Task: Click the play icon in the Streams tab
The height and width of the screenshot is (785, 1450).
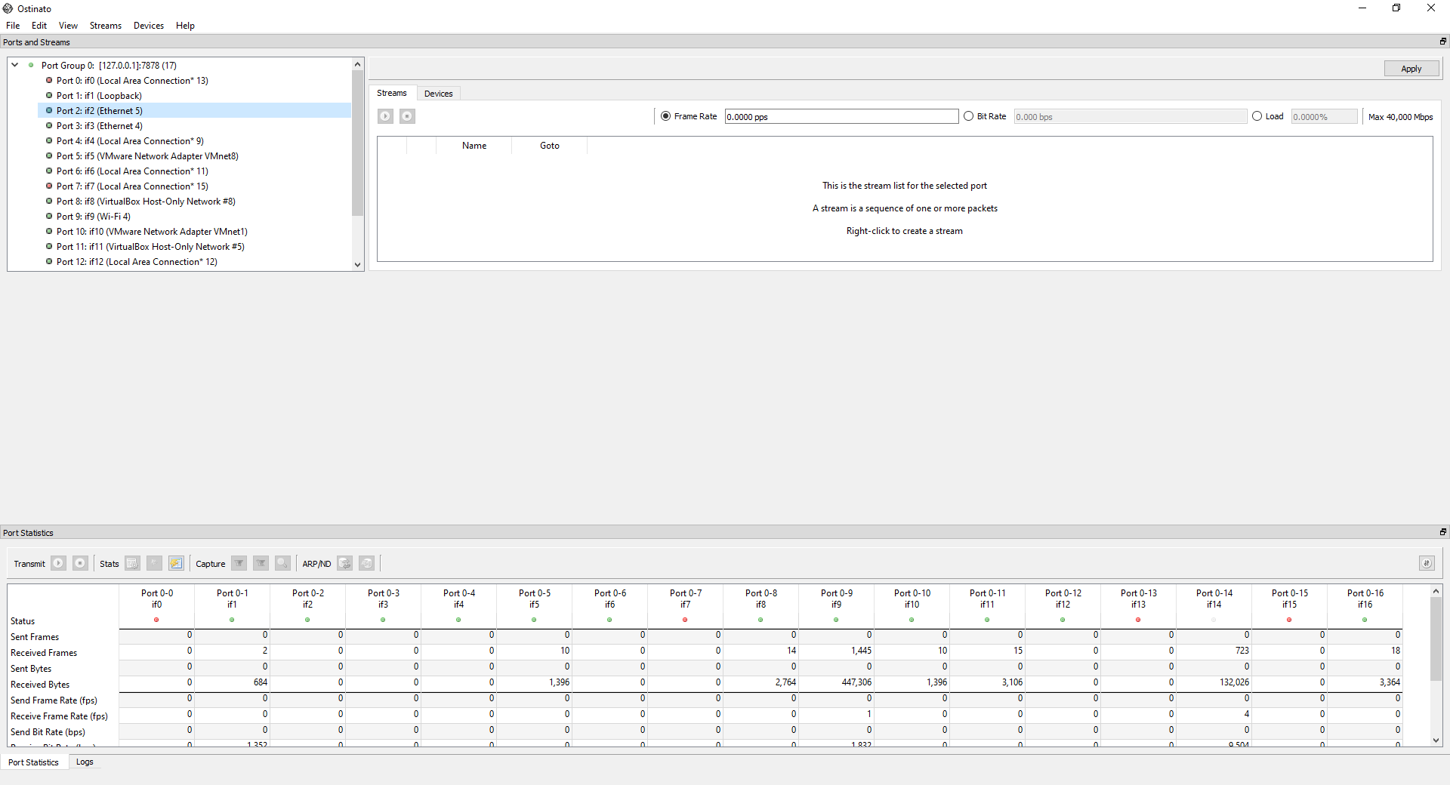Action: point(385,116)
